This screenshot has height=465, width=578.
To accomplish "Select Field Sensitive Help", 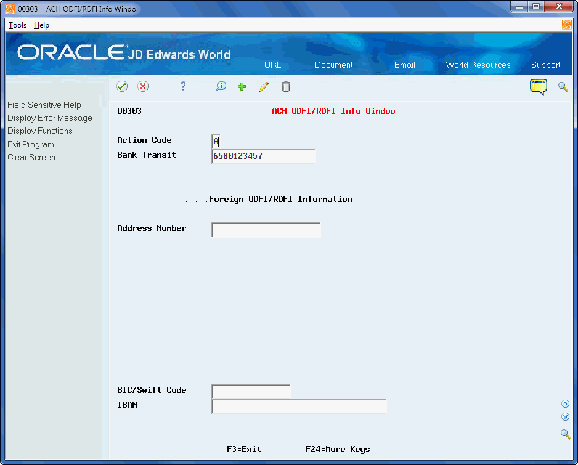I will [x=44, y=105].
